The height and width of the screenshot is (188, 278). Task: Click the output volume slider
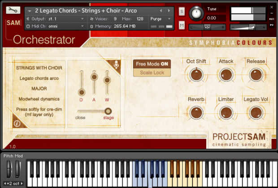(x=248, y=27)
